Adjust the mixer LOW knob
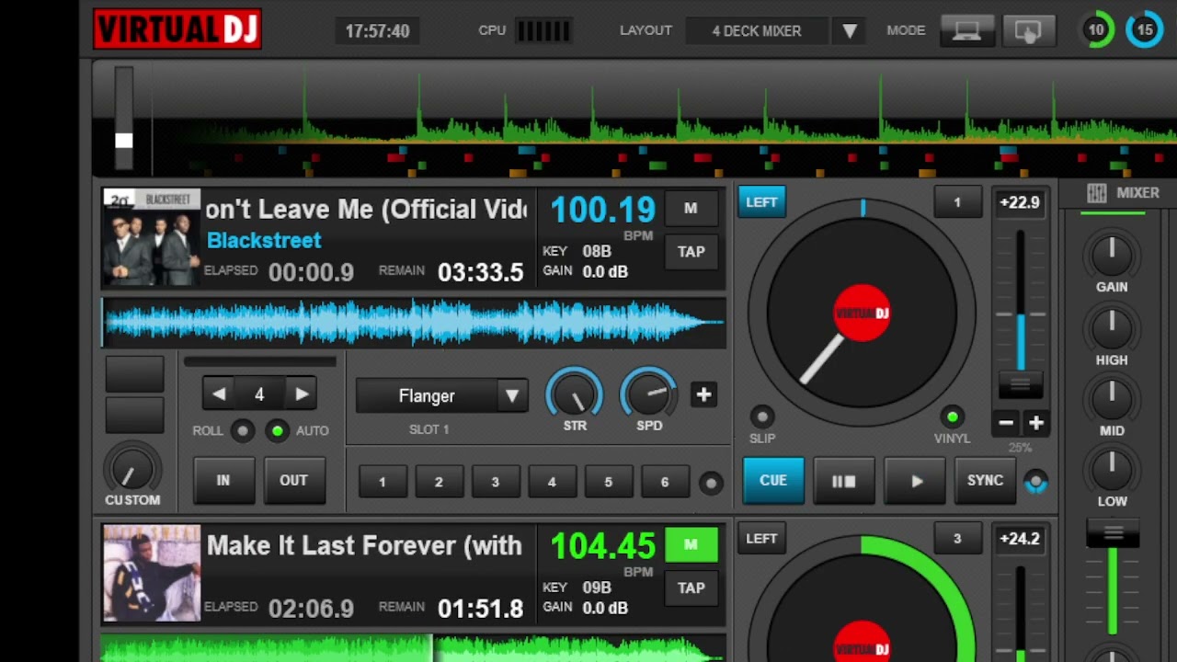 tap(1112, 470)
